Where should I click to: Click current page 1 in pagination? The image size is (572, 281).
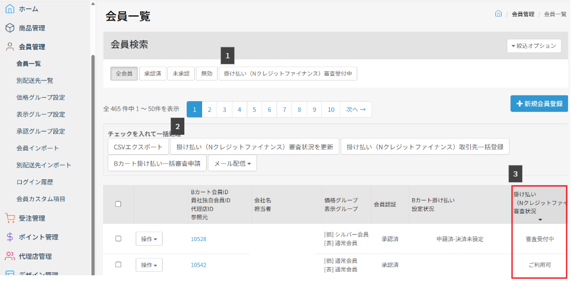pos(195,110)
